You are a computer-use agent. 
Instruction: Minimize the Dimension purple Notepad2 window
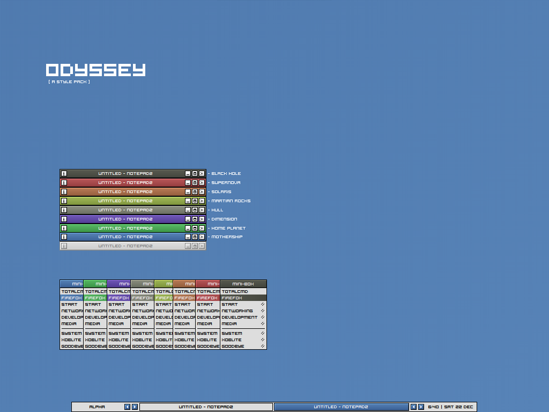[x=188, y=219]
